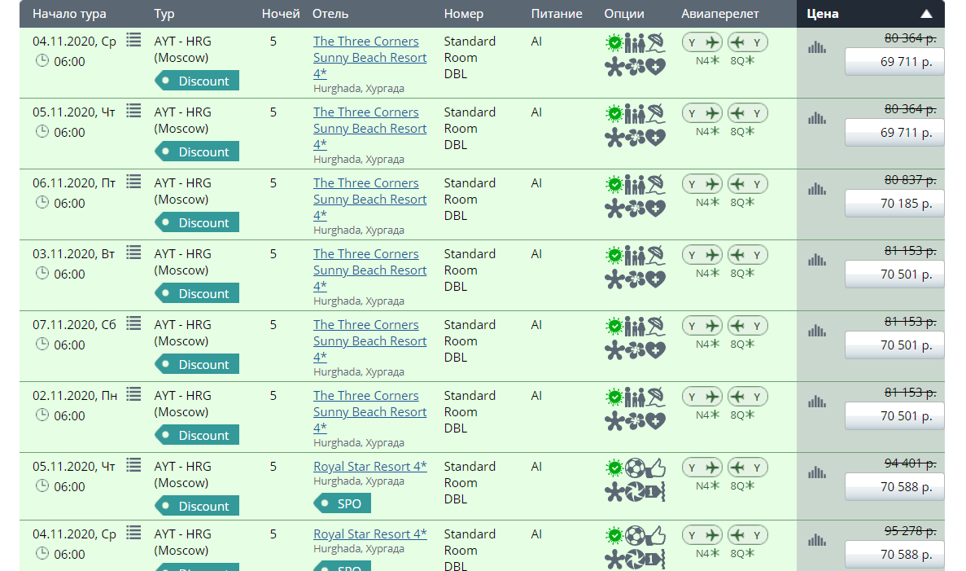The height and width of the screenshot is (571, 966).
Task: Open tour details list icon for 02.11.2020 row
Action: pos(133,394)
